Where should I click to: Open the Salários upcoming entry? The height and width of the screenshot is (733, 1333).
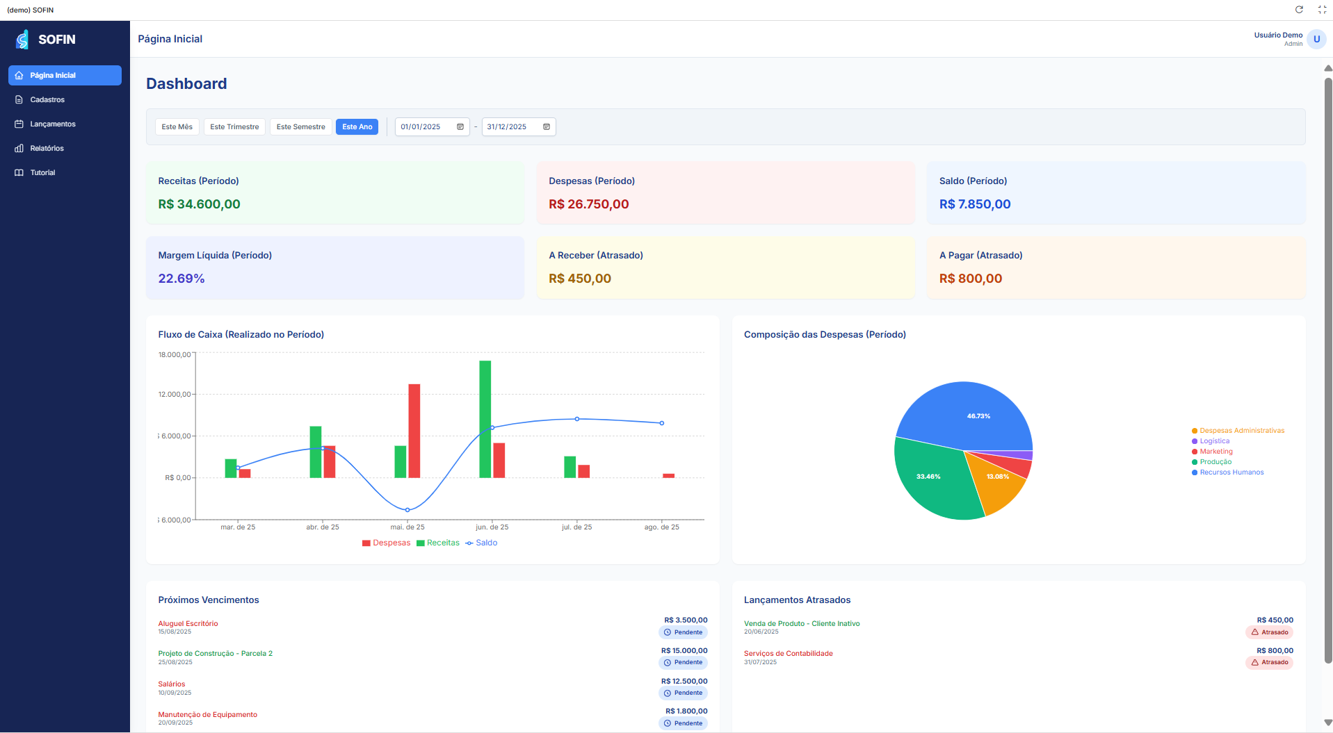pyautogui.click(x=172, y=684)
